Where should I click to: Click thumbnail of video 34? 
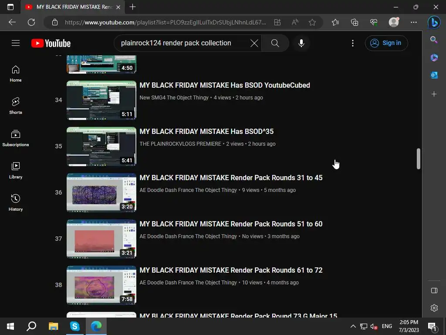101,100
